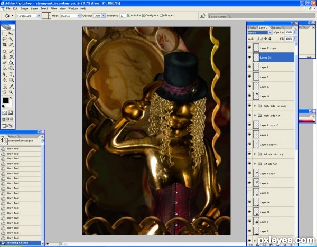Click the Tolerance input field

pos(123,16)
